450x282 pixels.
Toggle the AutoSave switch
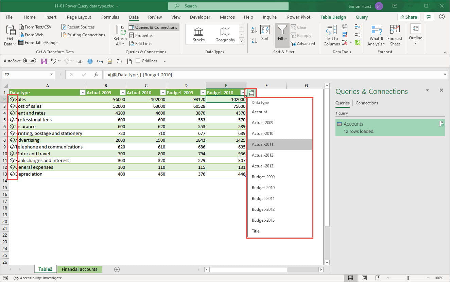click(x=30, y=61)
